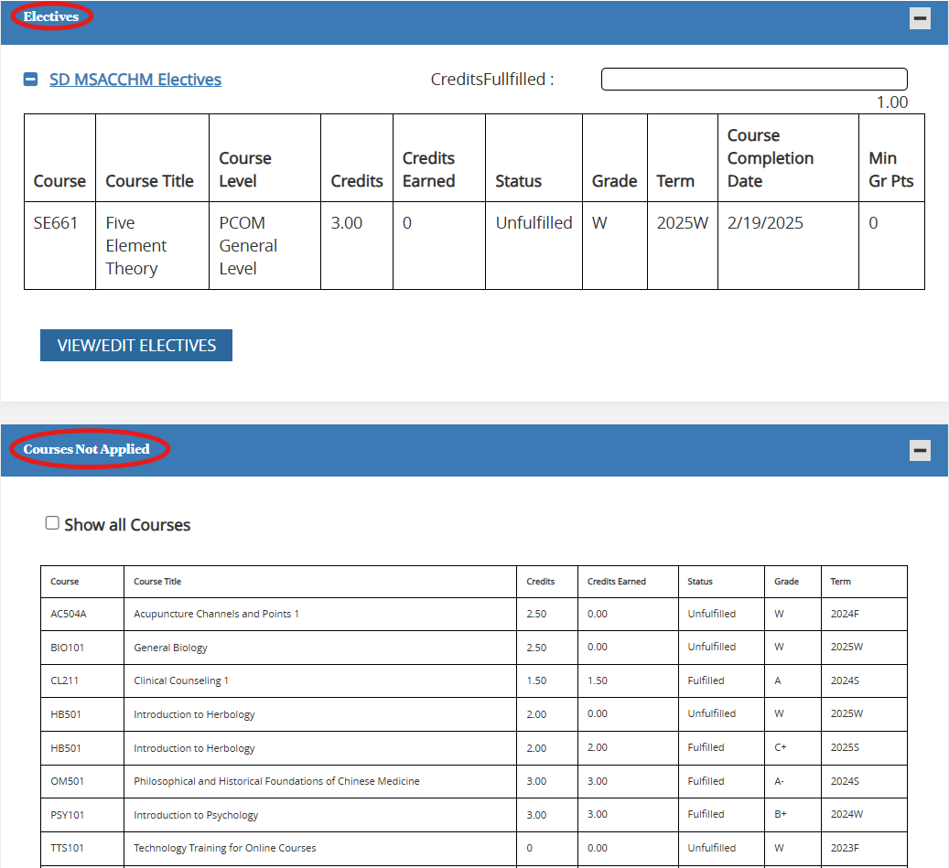Click the Min Gr Pts column header
Viewport: 949px width, 868px height.
pos(890,169)
